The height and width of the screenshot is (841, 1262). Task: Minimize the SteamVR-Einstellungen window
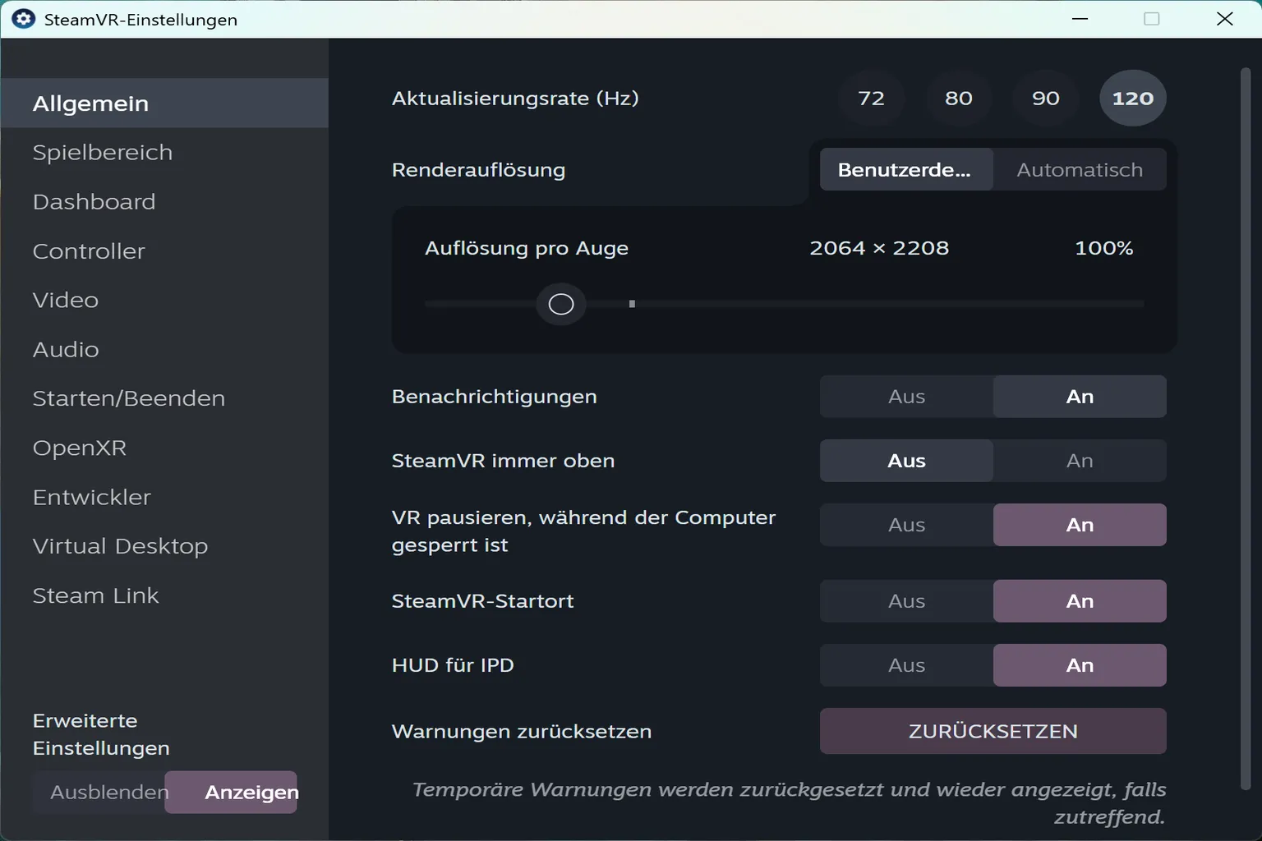pyautogui.click(x=1080, y=19)
